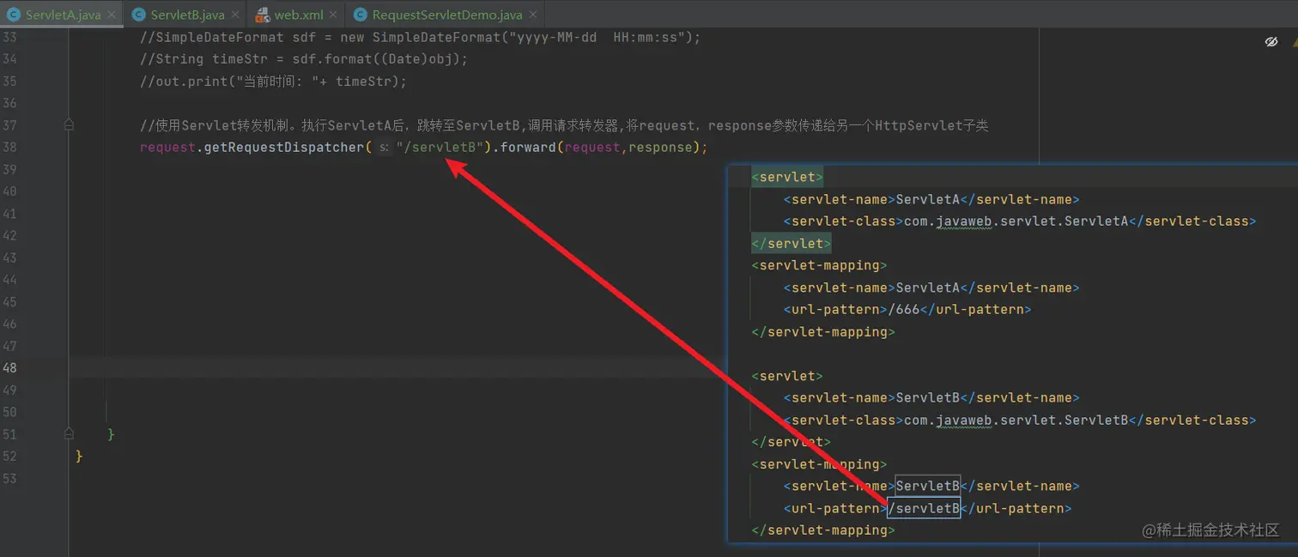Click the commented out.print line 35
The height and width of the screenshot is (557, 1298).
273,82
